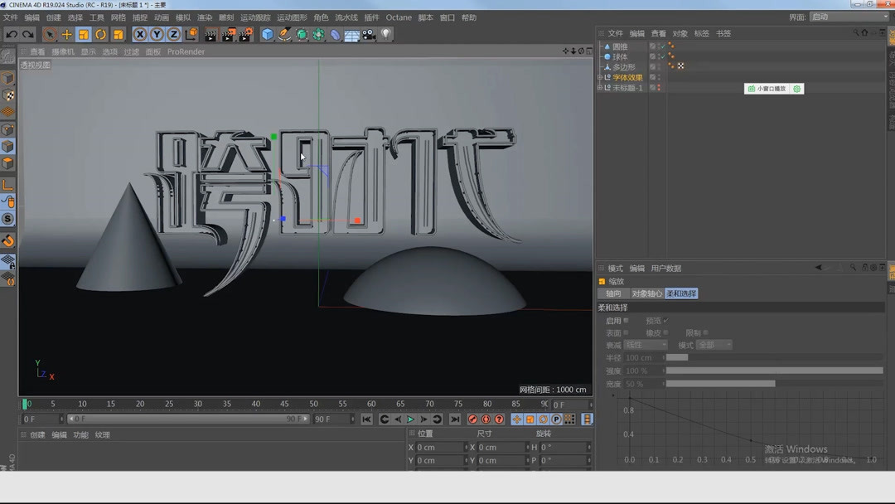Click the Render to Picture Viewer icon
895x504 pixels.
(x=226, y=34)
